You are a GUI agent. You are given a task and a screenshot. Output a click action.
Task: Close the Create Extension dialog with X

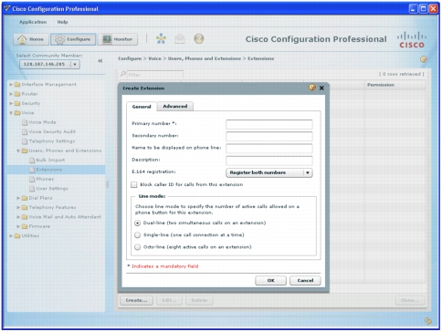(x=321, y=88)
